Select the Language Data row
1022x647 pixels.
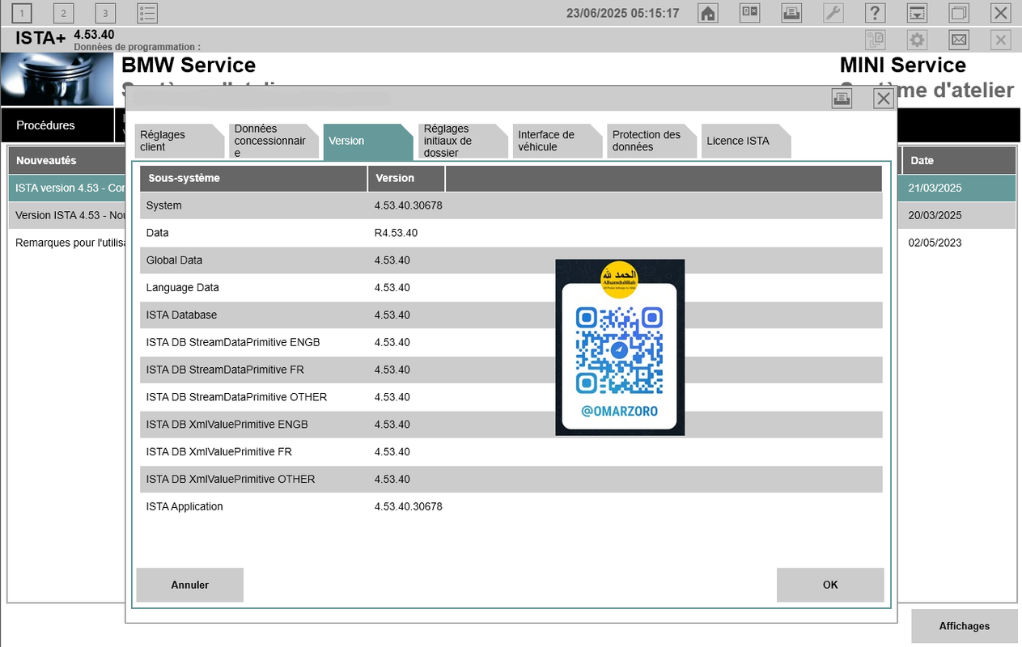click(511, 288)
